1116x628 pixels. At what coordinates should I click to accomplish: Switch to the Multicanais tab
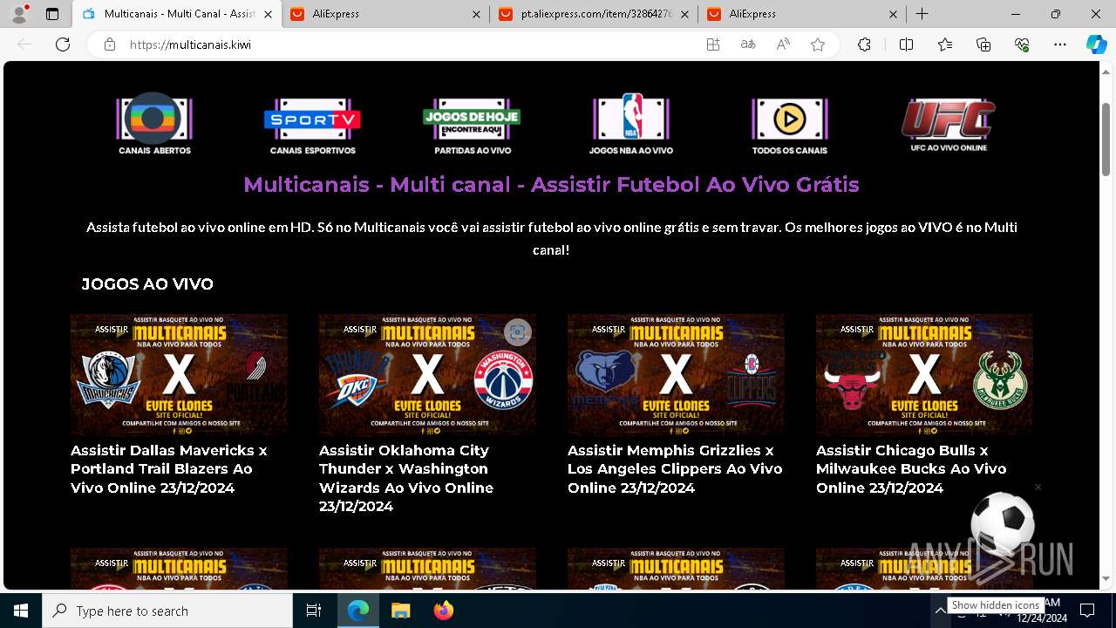pos(177,14)
